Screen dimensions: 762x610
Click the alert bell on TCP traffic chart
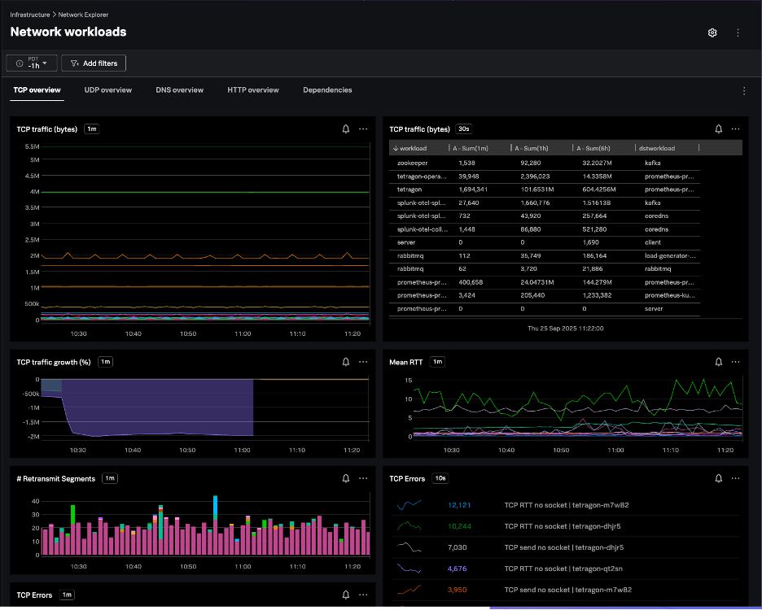(x=346, y=129)
